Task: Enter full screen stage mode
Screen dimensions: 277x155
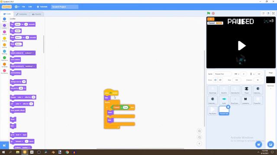Action: click(x=273, y=13)
